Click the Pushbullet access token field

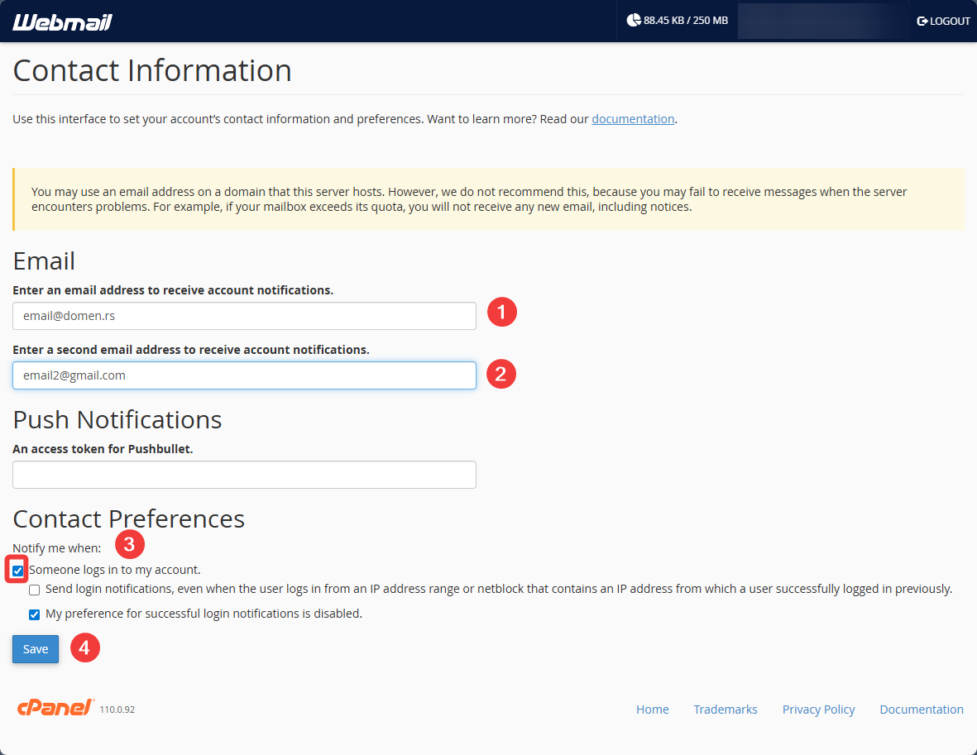pos(244,475)
